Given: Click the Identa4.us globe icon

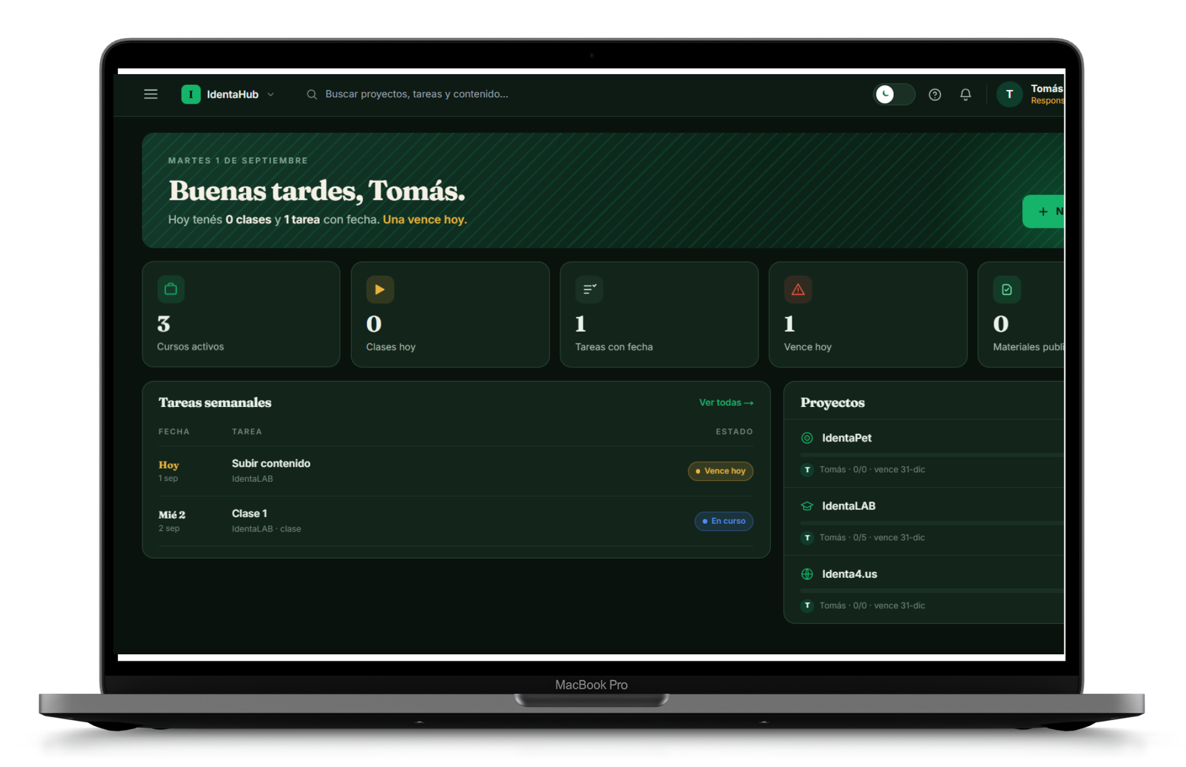Looking at the screenshot, I should point(807,574).
